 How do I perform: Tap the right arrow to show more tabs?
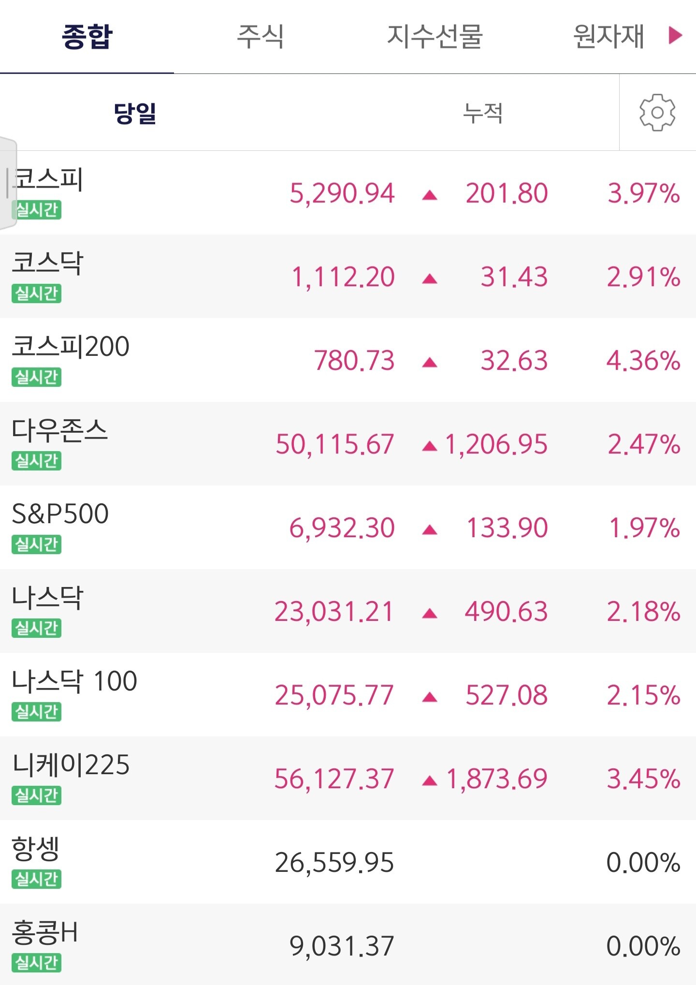pos(675,35)
